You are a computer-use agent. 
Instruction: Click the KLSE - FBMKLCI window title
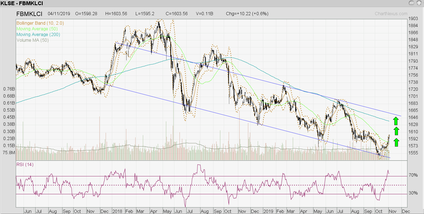tap(22, 4)
